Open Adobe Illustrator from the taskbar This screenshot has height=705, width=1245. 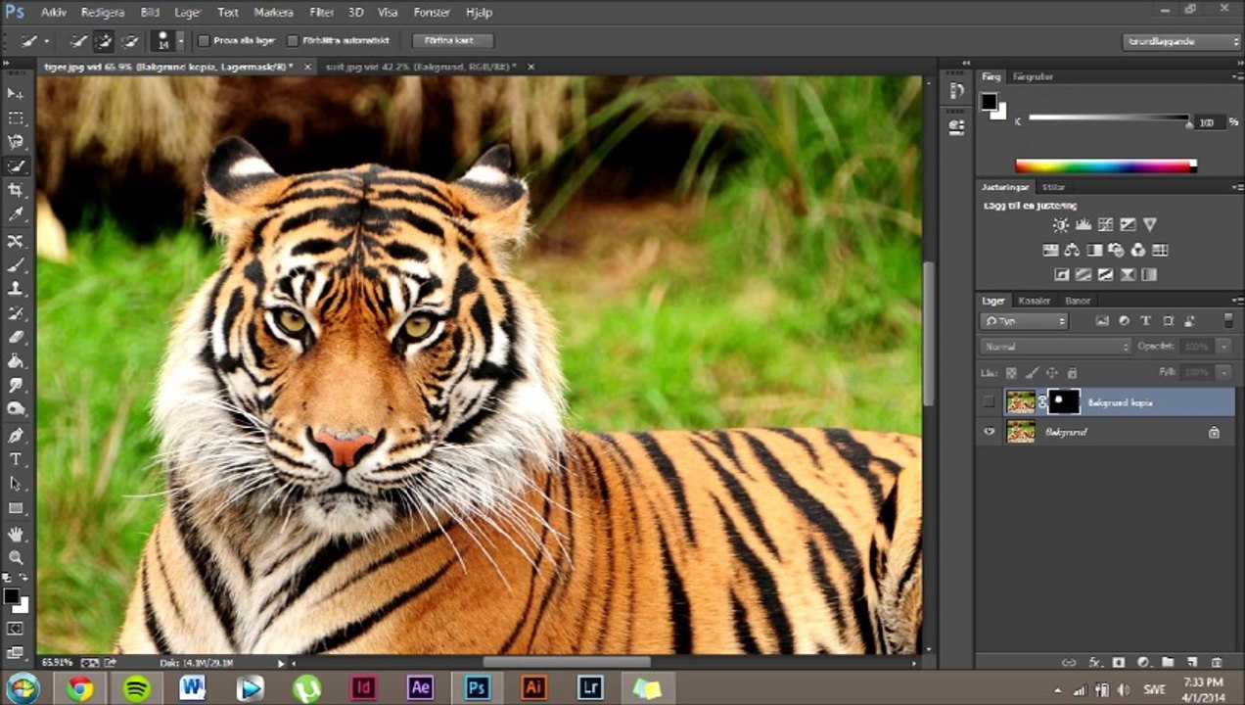point(533,687)
